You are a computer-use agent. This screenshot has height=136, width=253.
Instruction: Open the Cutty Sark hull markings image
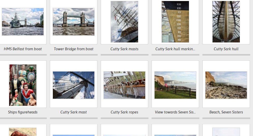[x=175, y=22]
